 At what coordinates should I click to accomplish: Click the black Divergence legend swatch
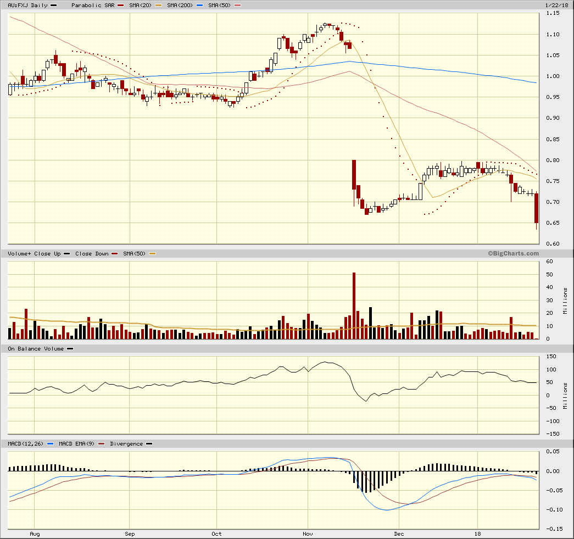coord(149,443)
